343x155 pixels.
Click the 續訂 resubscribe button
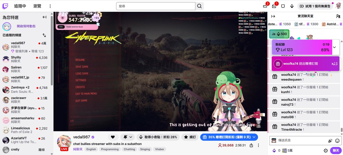pos(190,137)
